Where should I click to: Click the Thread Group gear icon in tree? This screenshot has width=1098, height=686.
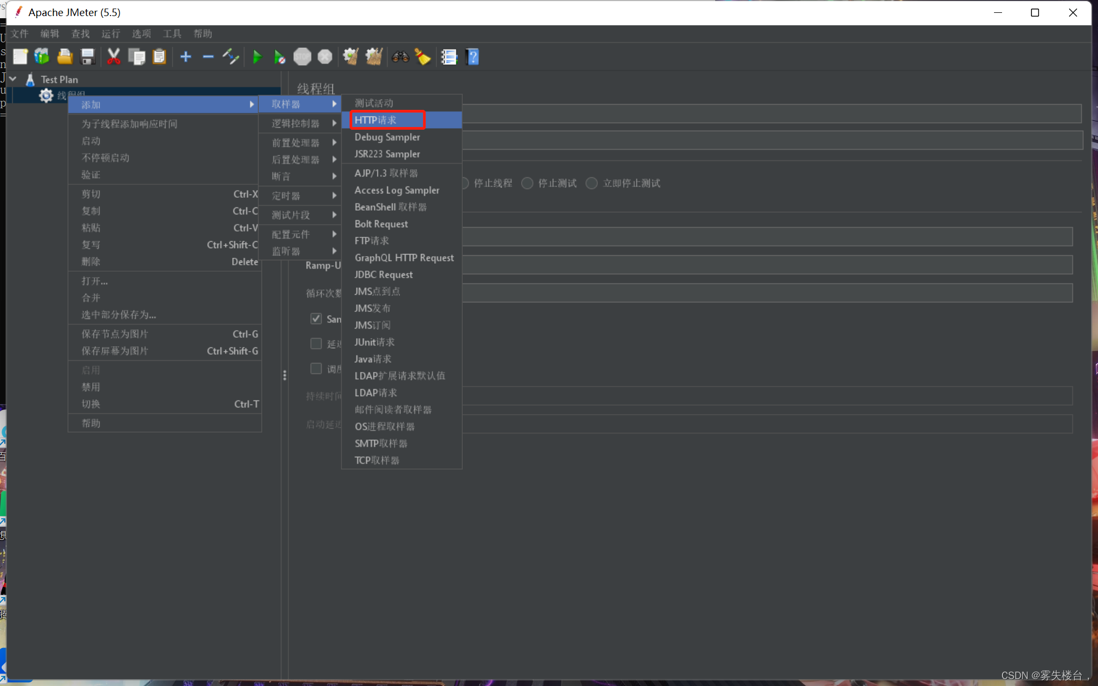[x=46, y=95]
